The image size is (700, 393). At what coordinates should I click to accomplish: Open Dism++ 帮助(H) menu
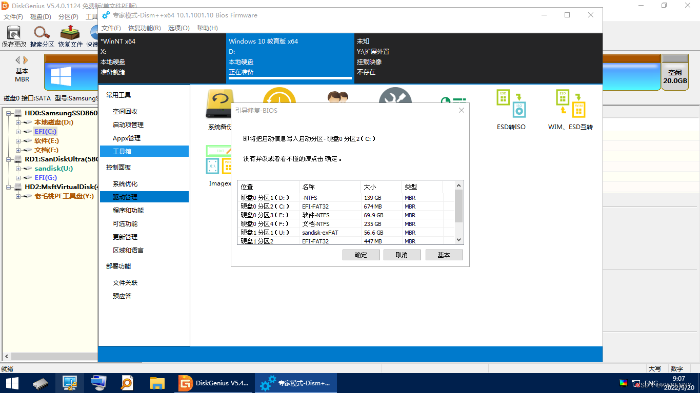click(207, 28)
